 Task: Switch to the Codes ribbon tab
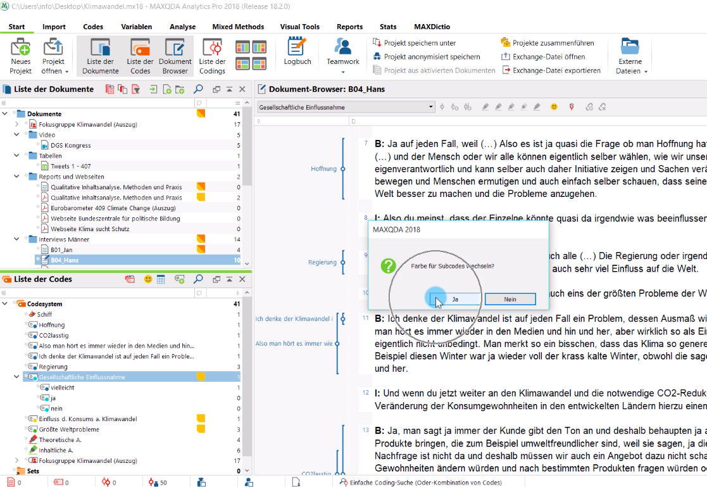coord(93,27)
